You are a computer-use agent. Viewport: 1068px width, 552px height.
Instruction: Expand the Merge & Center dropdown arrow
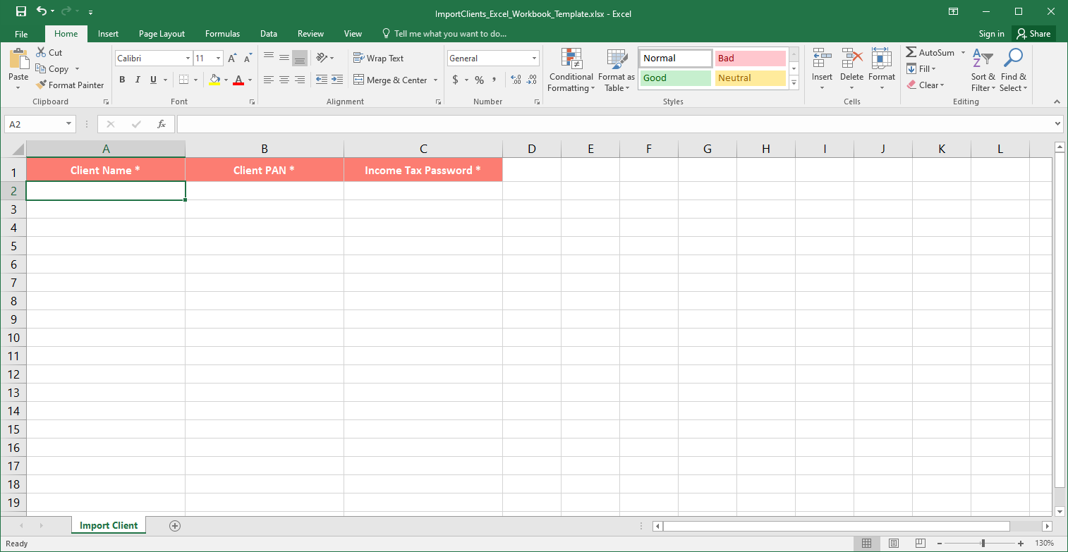435,80
